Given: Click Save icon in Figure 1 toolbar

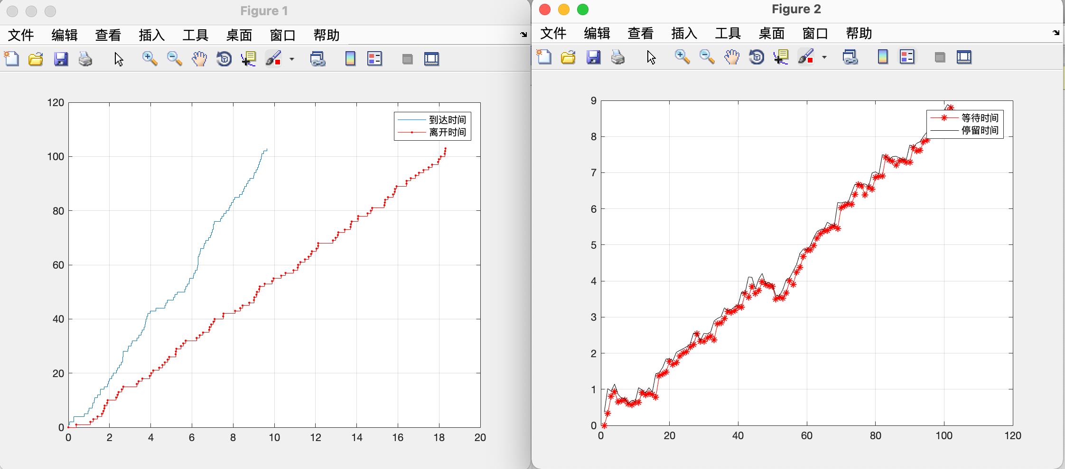Looking at the screenshot, I should pos(61,59).
